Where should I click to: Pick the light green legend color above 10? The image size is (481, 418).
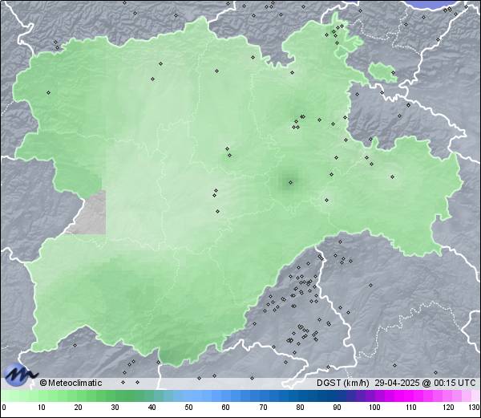click(x=42, y=396)
